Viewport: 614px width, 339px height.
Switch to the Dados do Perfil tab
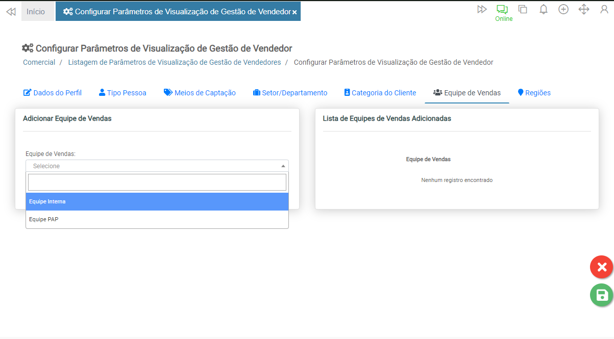53,93
